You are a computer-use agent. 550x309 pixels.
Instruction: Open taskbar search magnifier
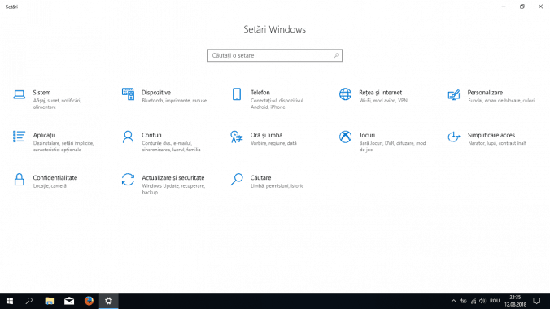click(x=29, y=301)
